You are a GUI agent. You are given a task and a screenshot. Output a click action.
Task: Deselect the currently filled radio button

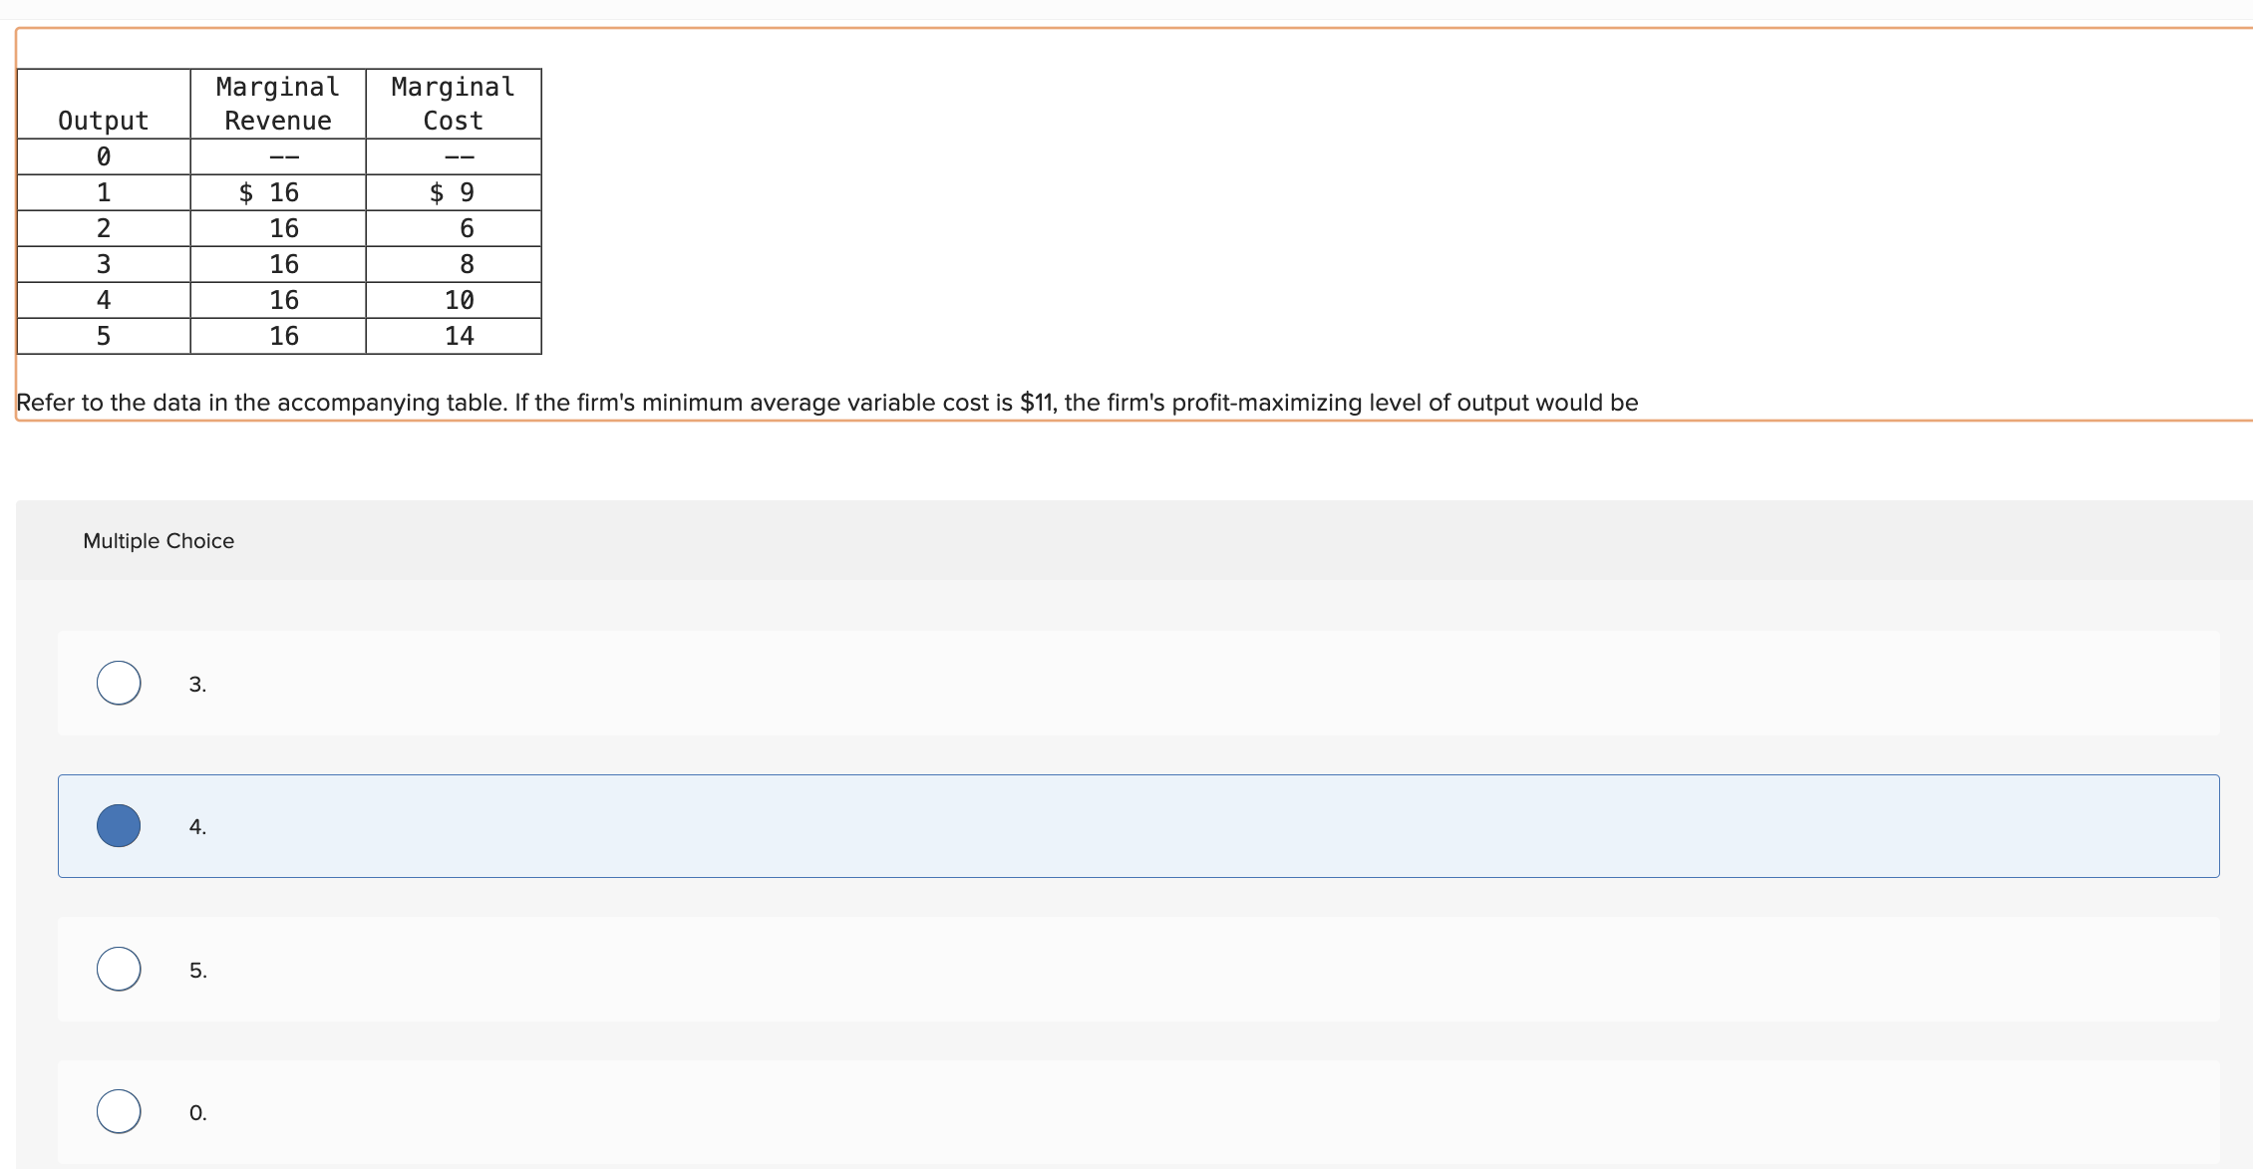(x=118, y=825)
